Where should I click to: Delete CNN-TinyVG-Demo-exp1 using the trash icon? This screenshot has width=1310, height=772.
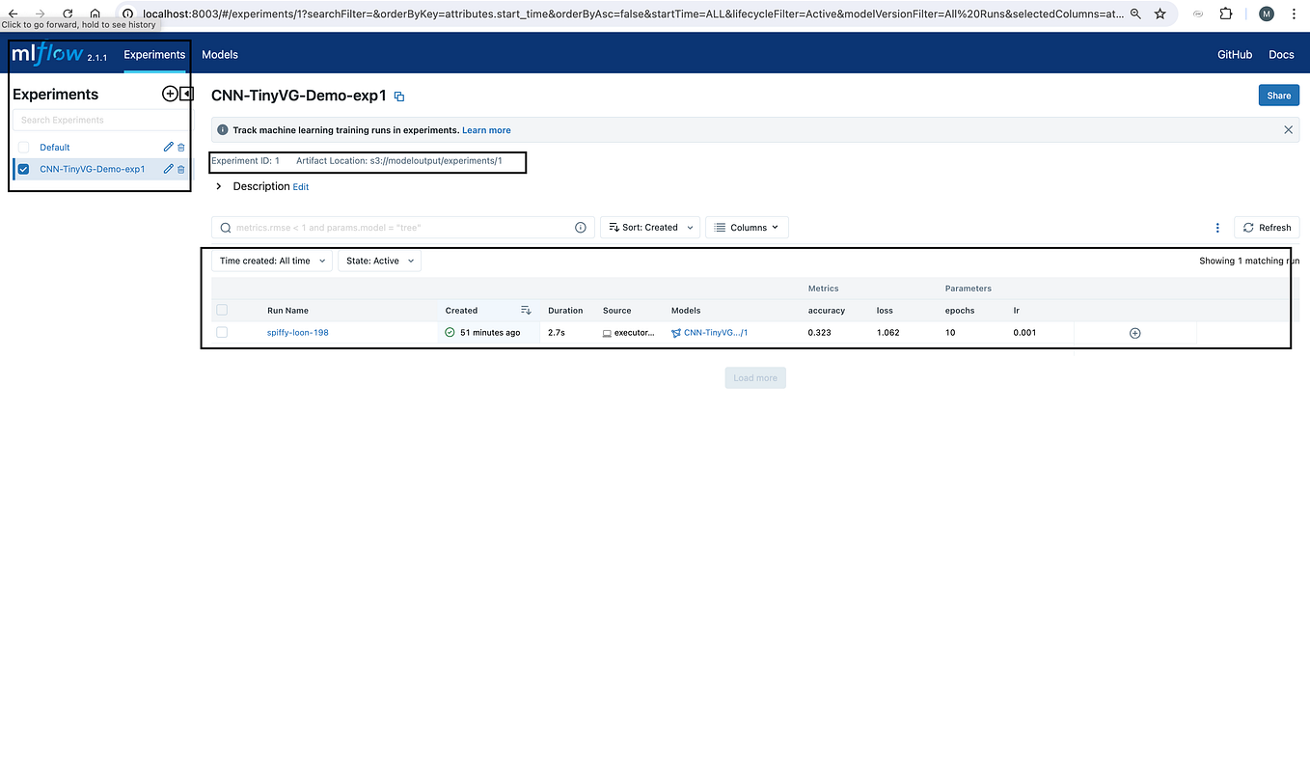click(x=179, y=169)
